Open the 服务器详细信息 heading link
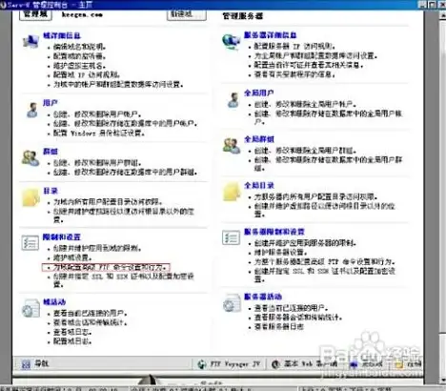This screenshot has height=391, width=446. point(271,35)
